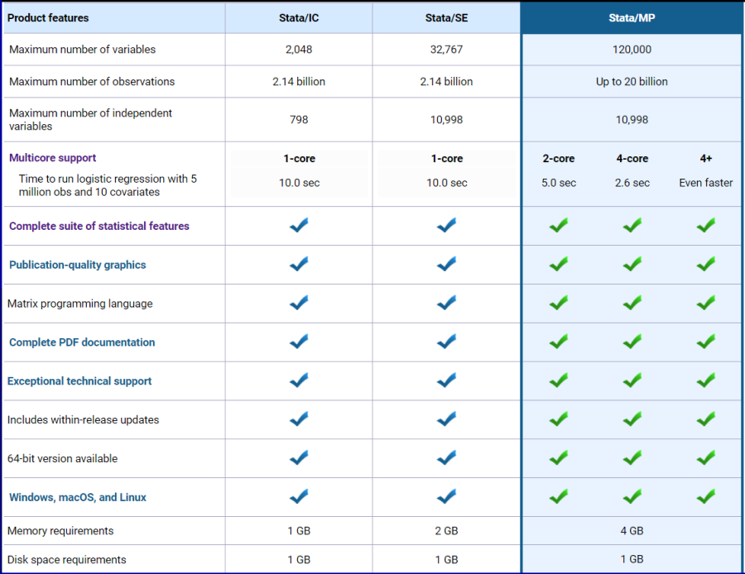Click Stata/IC checkmark for Complete suite of statistical features

pos(299,225)
